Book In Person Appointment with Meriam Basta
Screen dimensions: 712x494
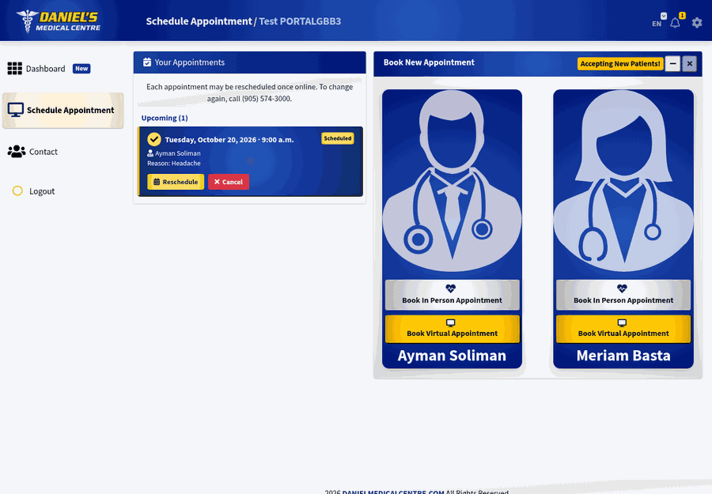tap(623, 295)
